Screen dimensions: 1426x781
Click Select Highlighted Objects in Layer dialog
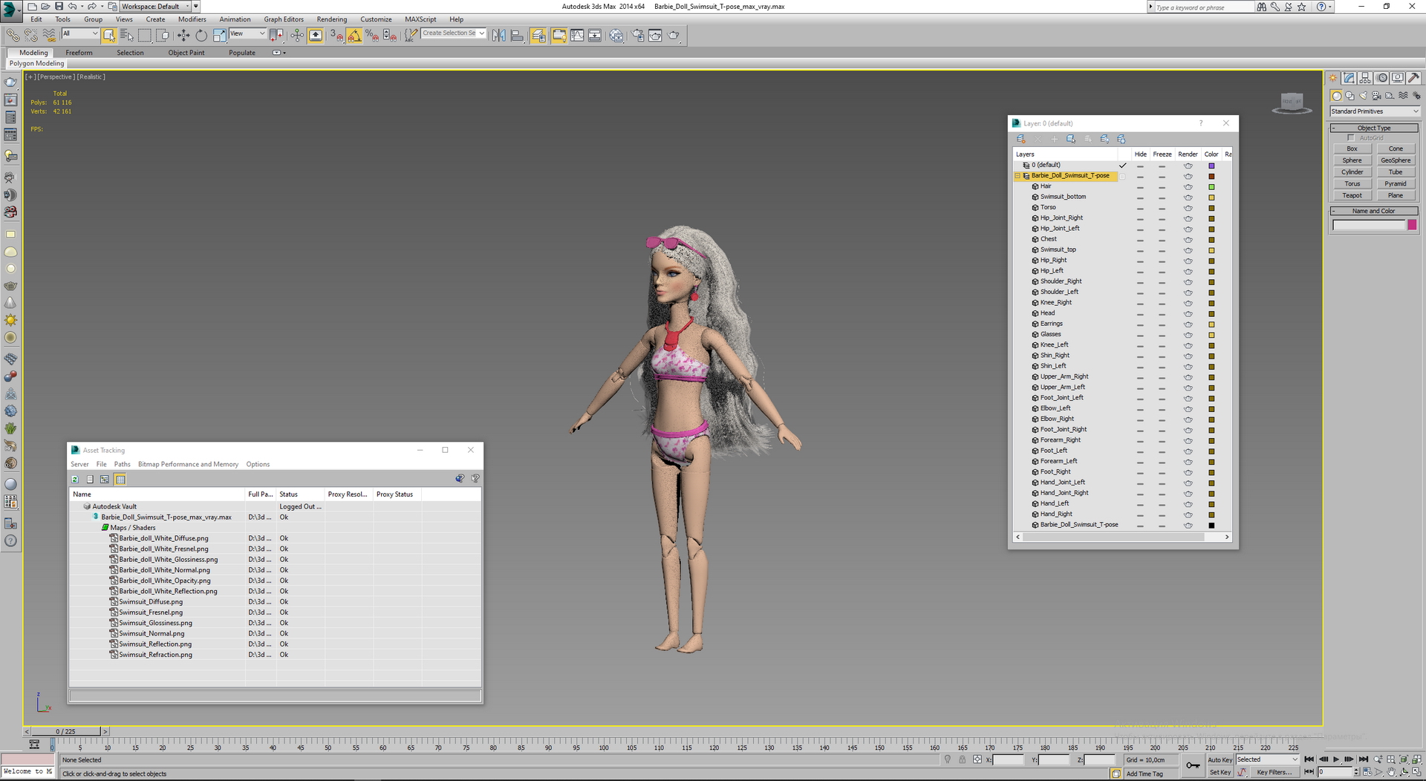point(1070,139)
